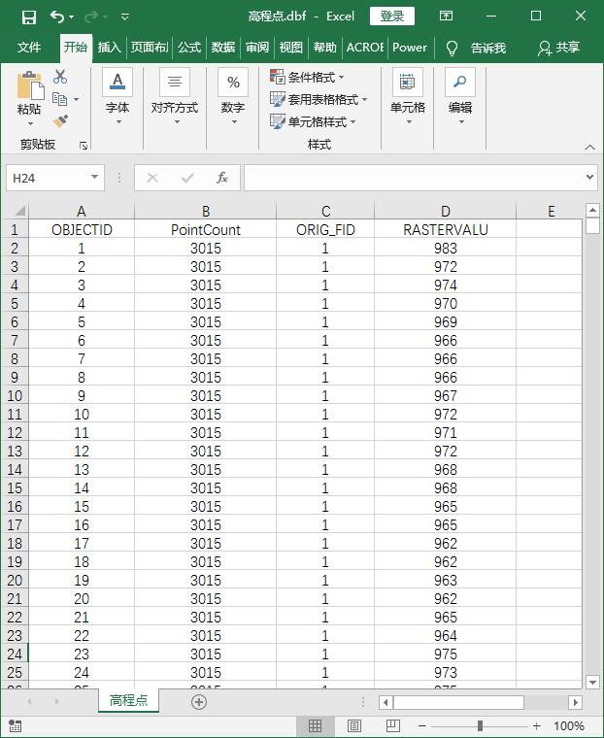
Task: Click the zoom in plus button
Action: (536, 726)
